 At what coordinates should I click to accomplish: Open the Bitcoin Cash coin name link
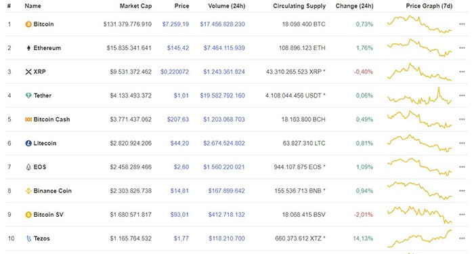[x=51, y=119]
